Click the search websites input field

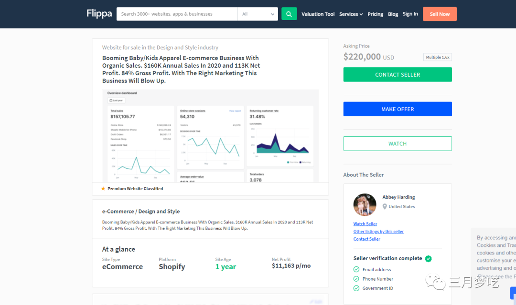177,14
